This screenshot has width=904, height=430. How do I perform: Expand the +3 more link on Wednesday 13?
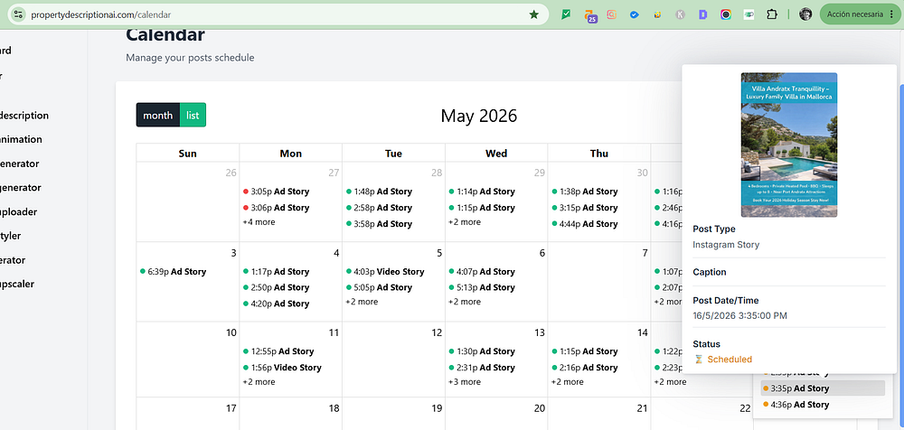pos(465,381)
